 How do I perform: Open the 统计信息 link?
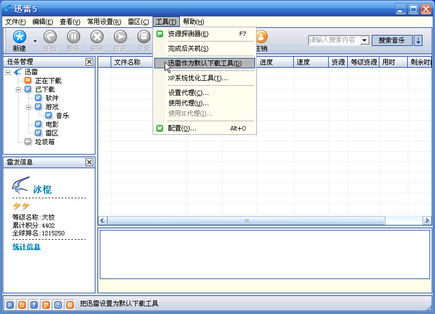(26, 247)
